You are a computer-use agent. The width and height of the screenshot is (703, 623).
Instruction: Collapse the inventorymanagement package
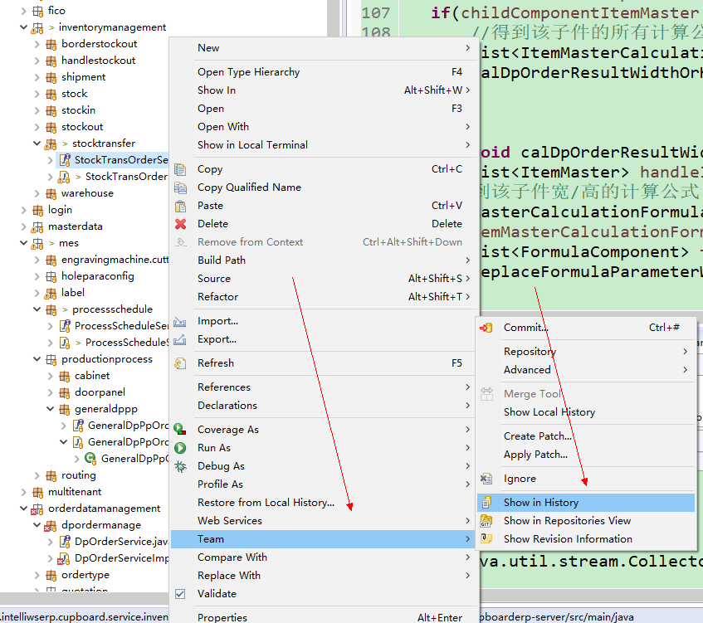click(x=23, y=27)
